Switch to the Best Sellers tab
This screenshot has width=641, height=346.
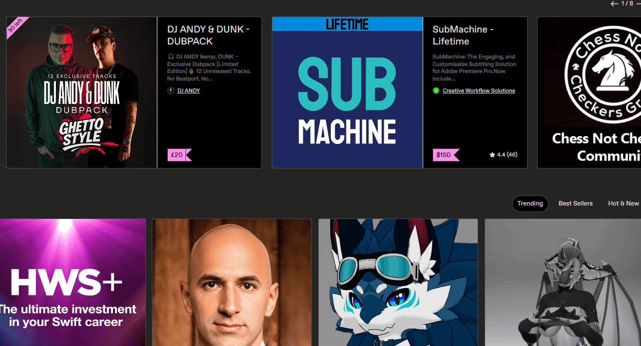tap(576, 203)
